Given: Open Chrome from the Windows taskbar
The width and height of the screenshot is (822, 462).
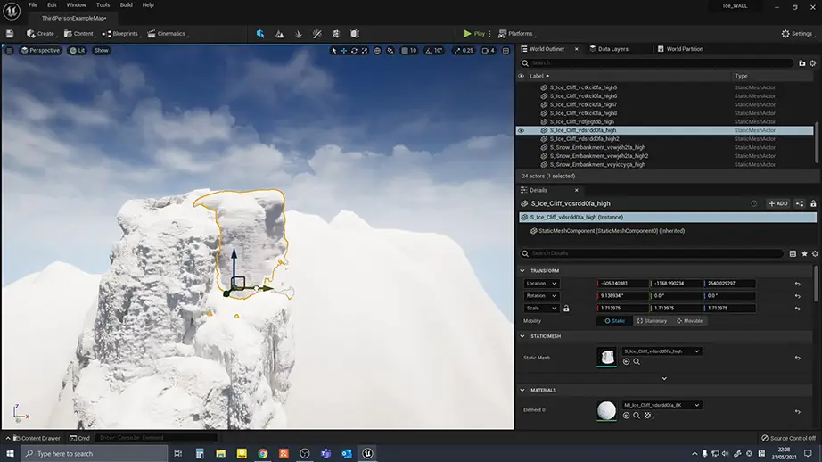Looking at the screenshot, I should coord(263,453).
